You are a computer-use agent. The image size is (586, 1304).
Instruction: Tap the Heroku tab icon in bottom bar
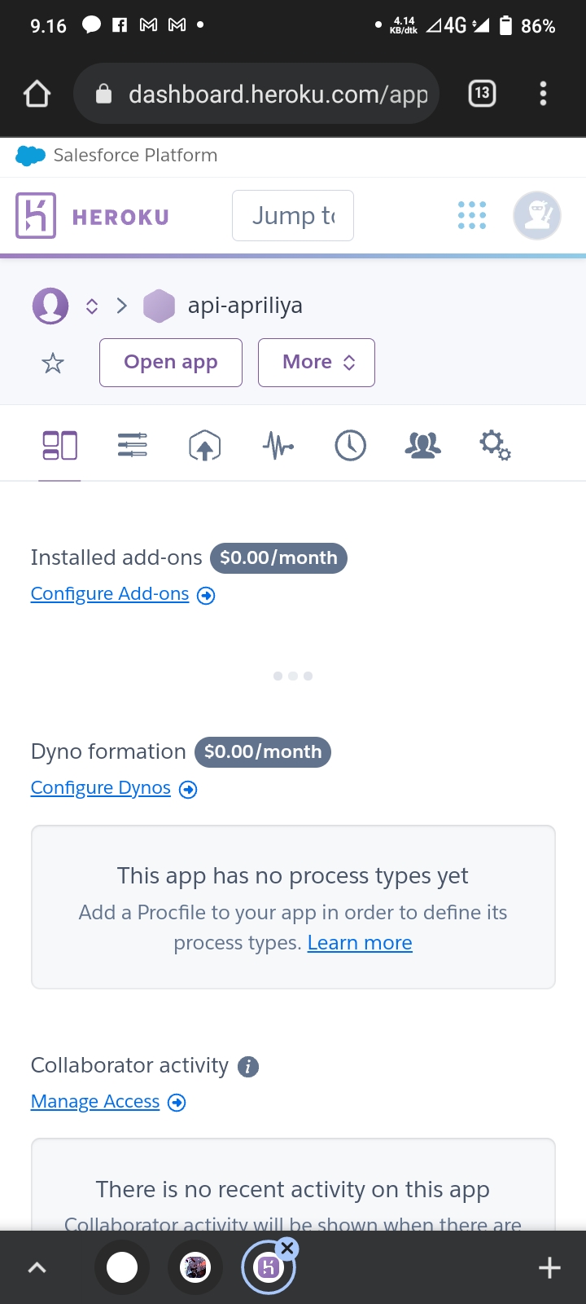coord(269,1267)
